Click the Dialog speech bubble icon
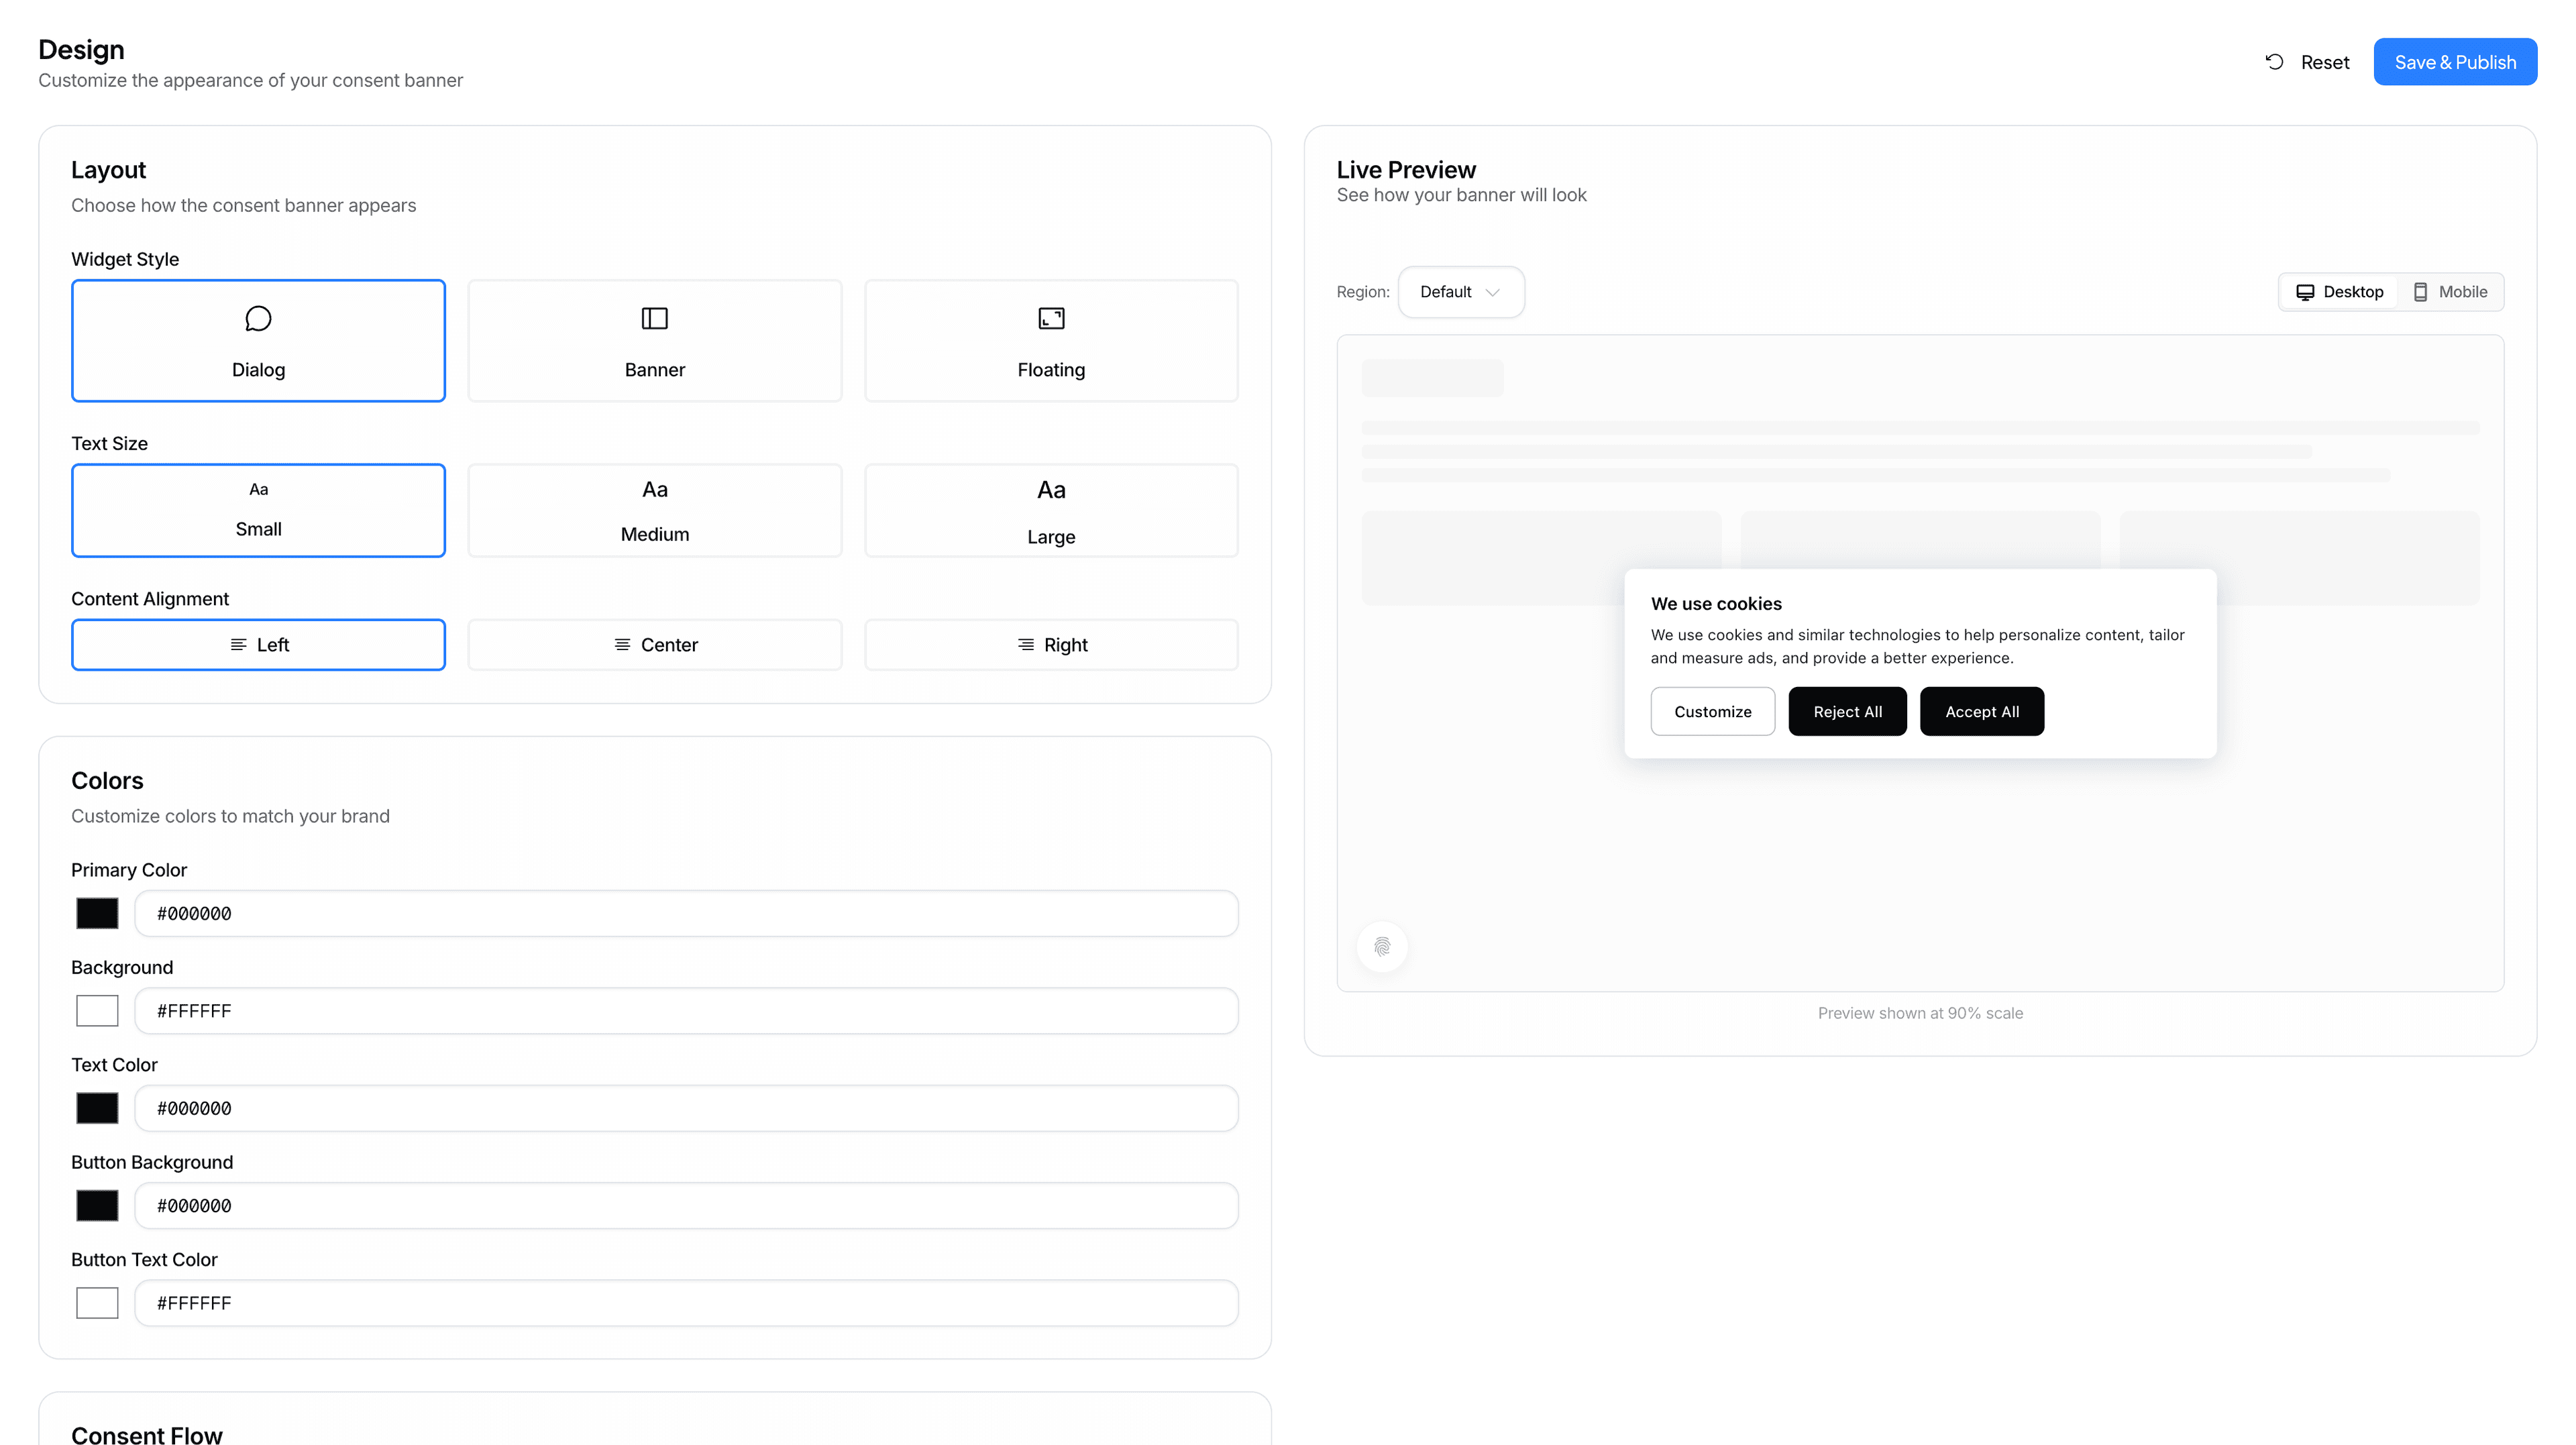The image size is (2576, 1445). point(258,319)
